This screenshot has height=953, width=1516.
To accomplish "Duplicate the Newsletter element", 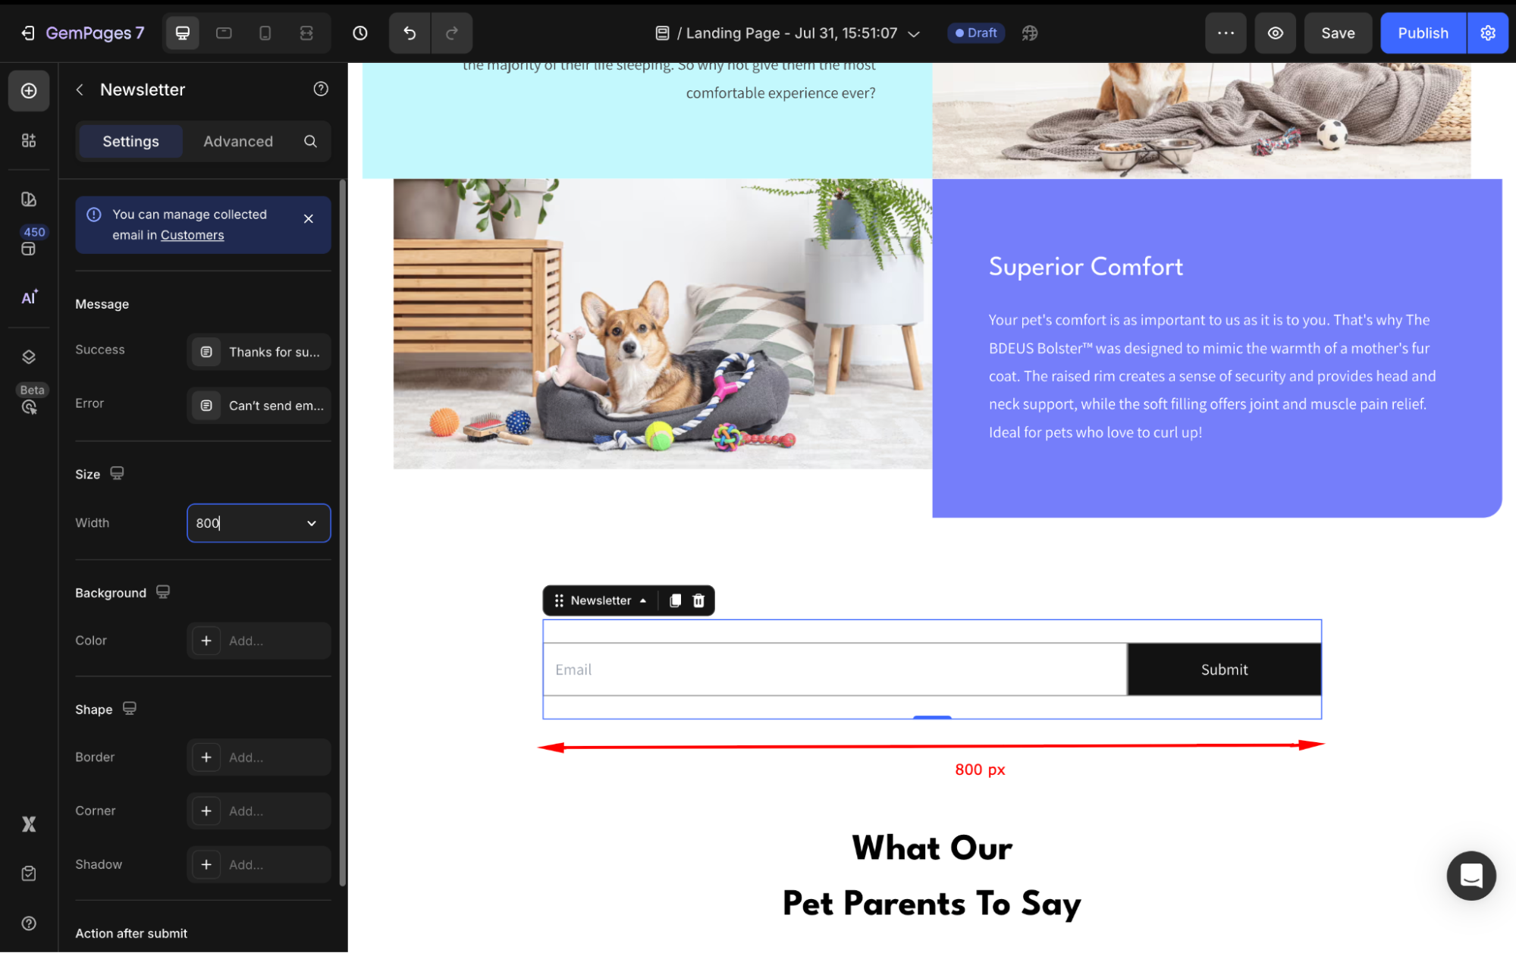I will coord(675,600).
